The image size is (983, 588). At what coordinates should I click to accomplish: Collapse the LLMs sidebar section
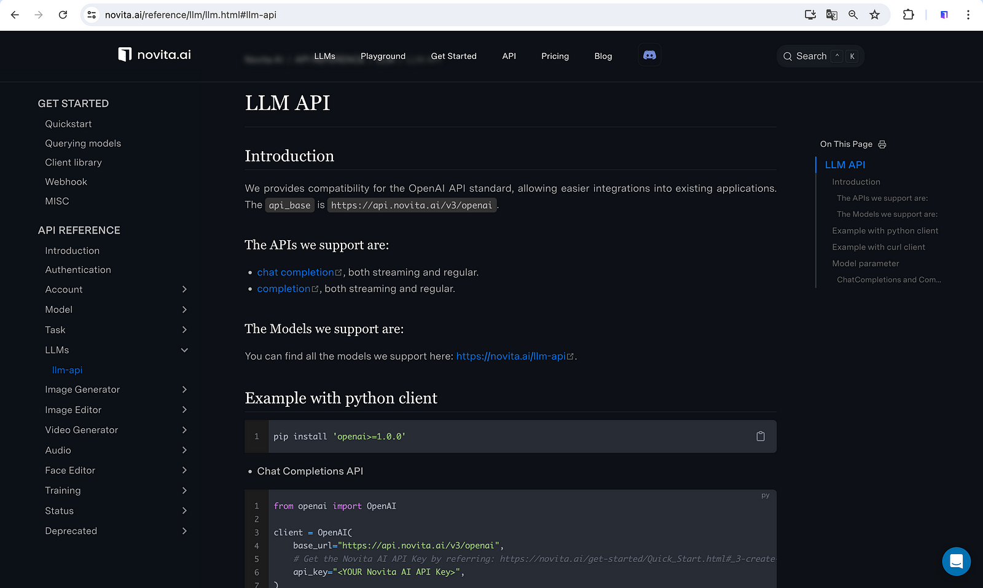[x=184, y=350]
